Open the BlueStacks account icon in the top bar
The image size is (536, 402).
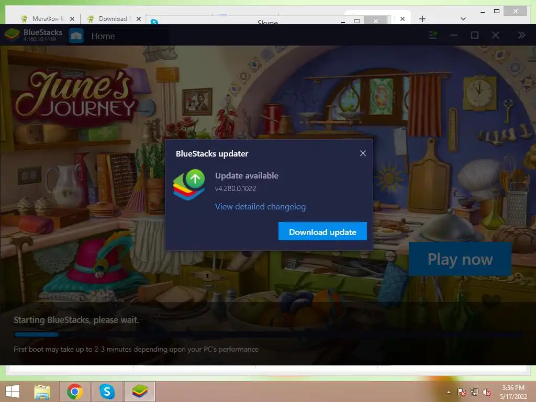(x=433, y=35)
